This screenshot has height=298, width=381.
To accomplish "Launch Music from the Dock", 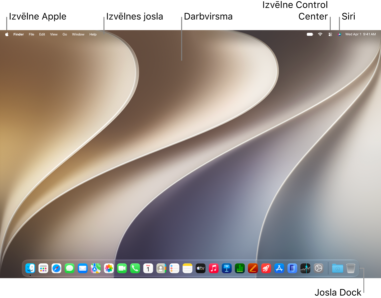I will point(213,268).
